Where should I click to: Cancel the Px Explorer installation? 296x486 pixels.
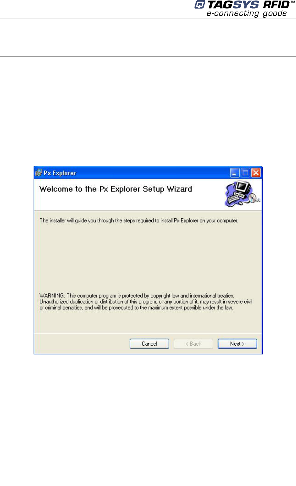click(x=149, y=344)
